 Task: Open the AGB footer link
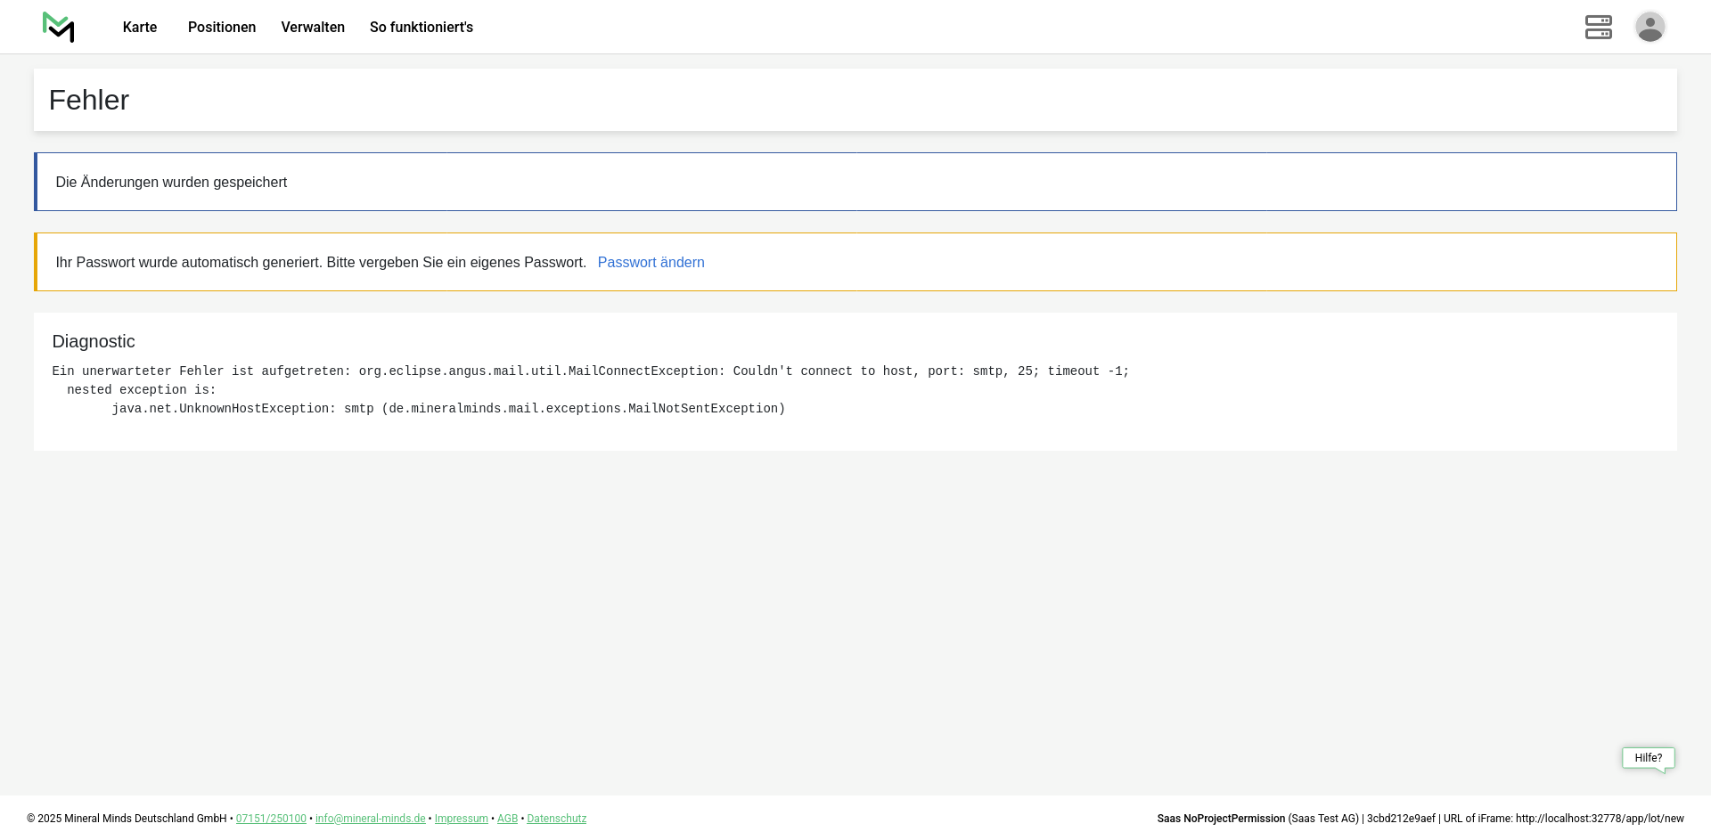(x=507, y=819)
